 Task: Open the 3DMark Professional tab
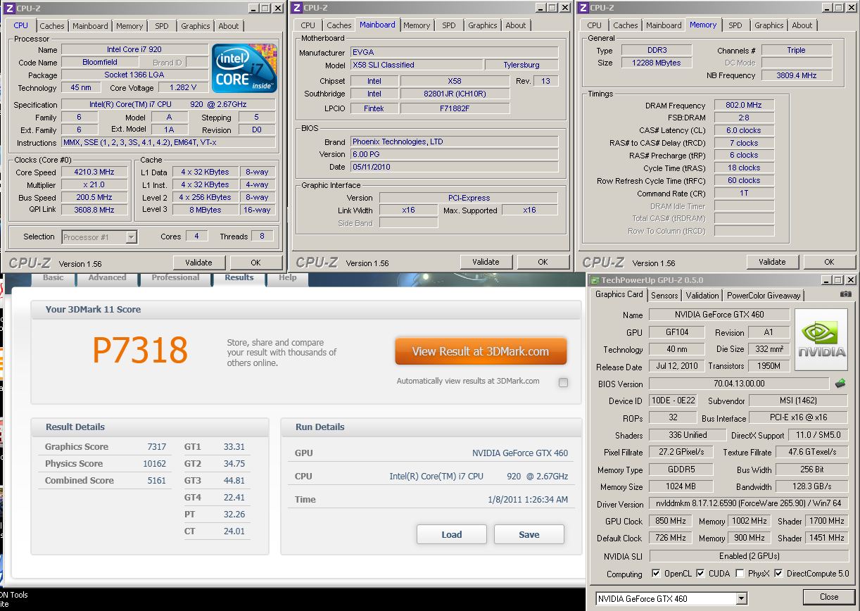point(175,277)
